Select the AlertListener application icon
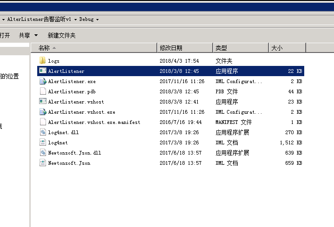 (43, 71)
